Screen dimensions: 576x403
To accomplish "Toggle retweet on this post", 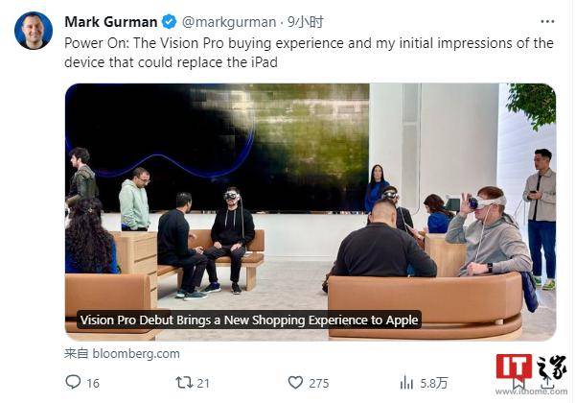I will (180, 382).
